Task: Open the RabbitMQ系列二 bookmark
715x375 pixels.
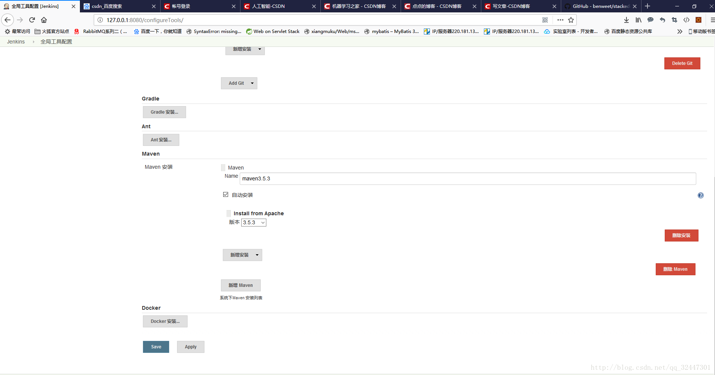Action: [101, 31]
